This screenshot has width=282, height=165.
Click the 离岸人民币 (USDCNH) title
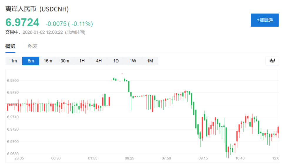(37, 9)
